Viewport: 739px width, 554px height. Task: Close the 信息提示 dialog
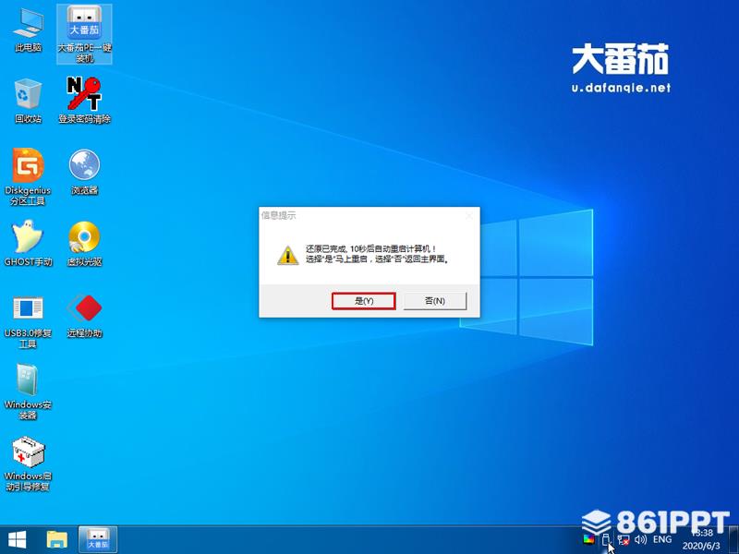click(469, 216)
